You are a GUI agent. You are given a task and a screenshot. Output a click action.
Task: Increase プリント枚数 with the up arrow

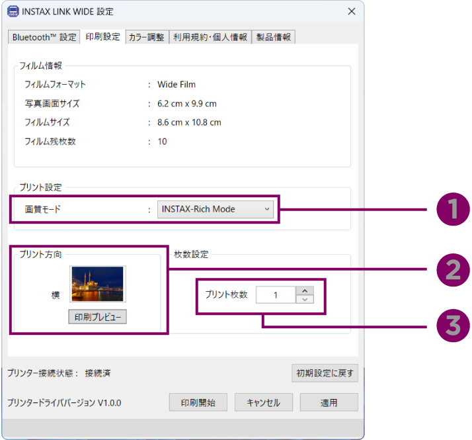pos(305,290)
